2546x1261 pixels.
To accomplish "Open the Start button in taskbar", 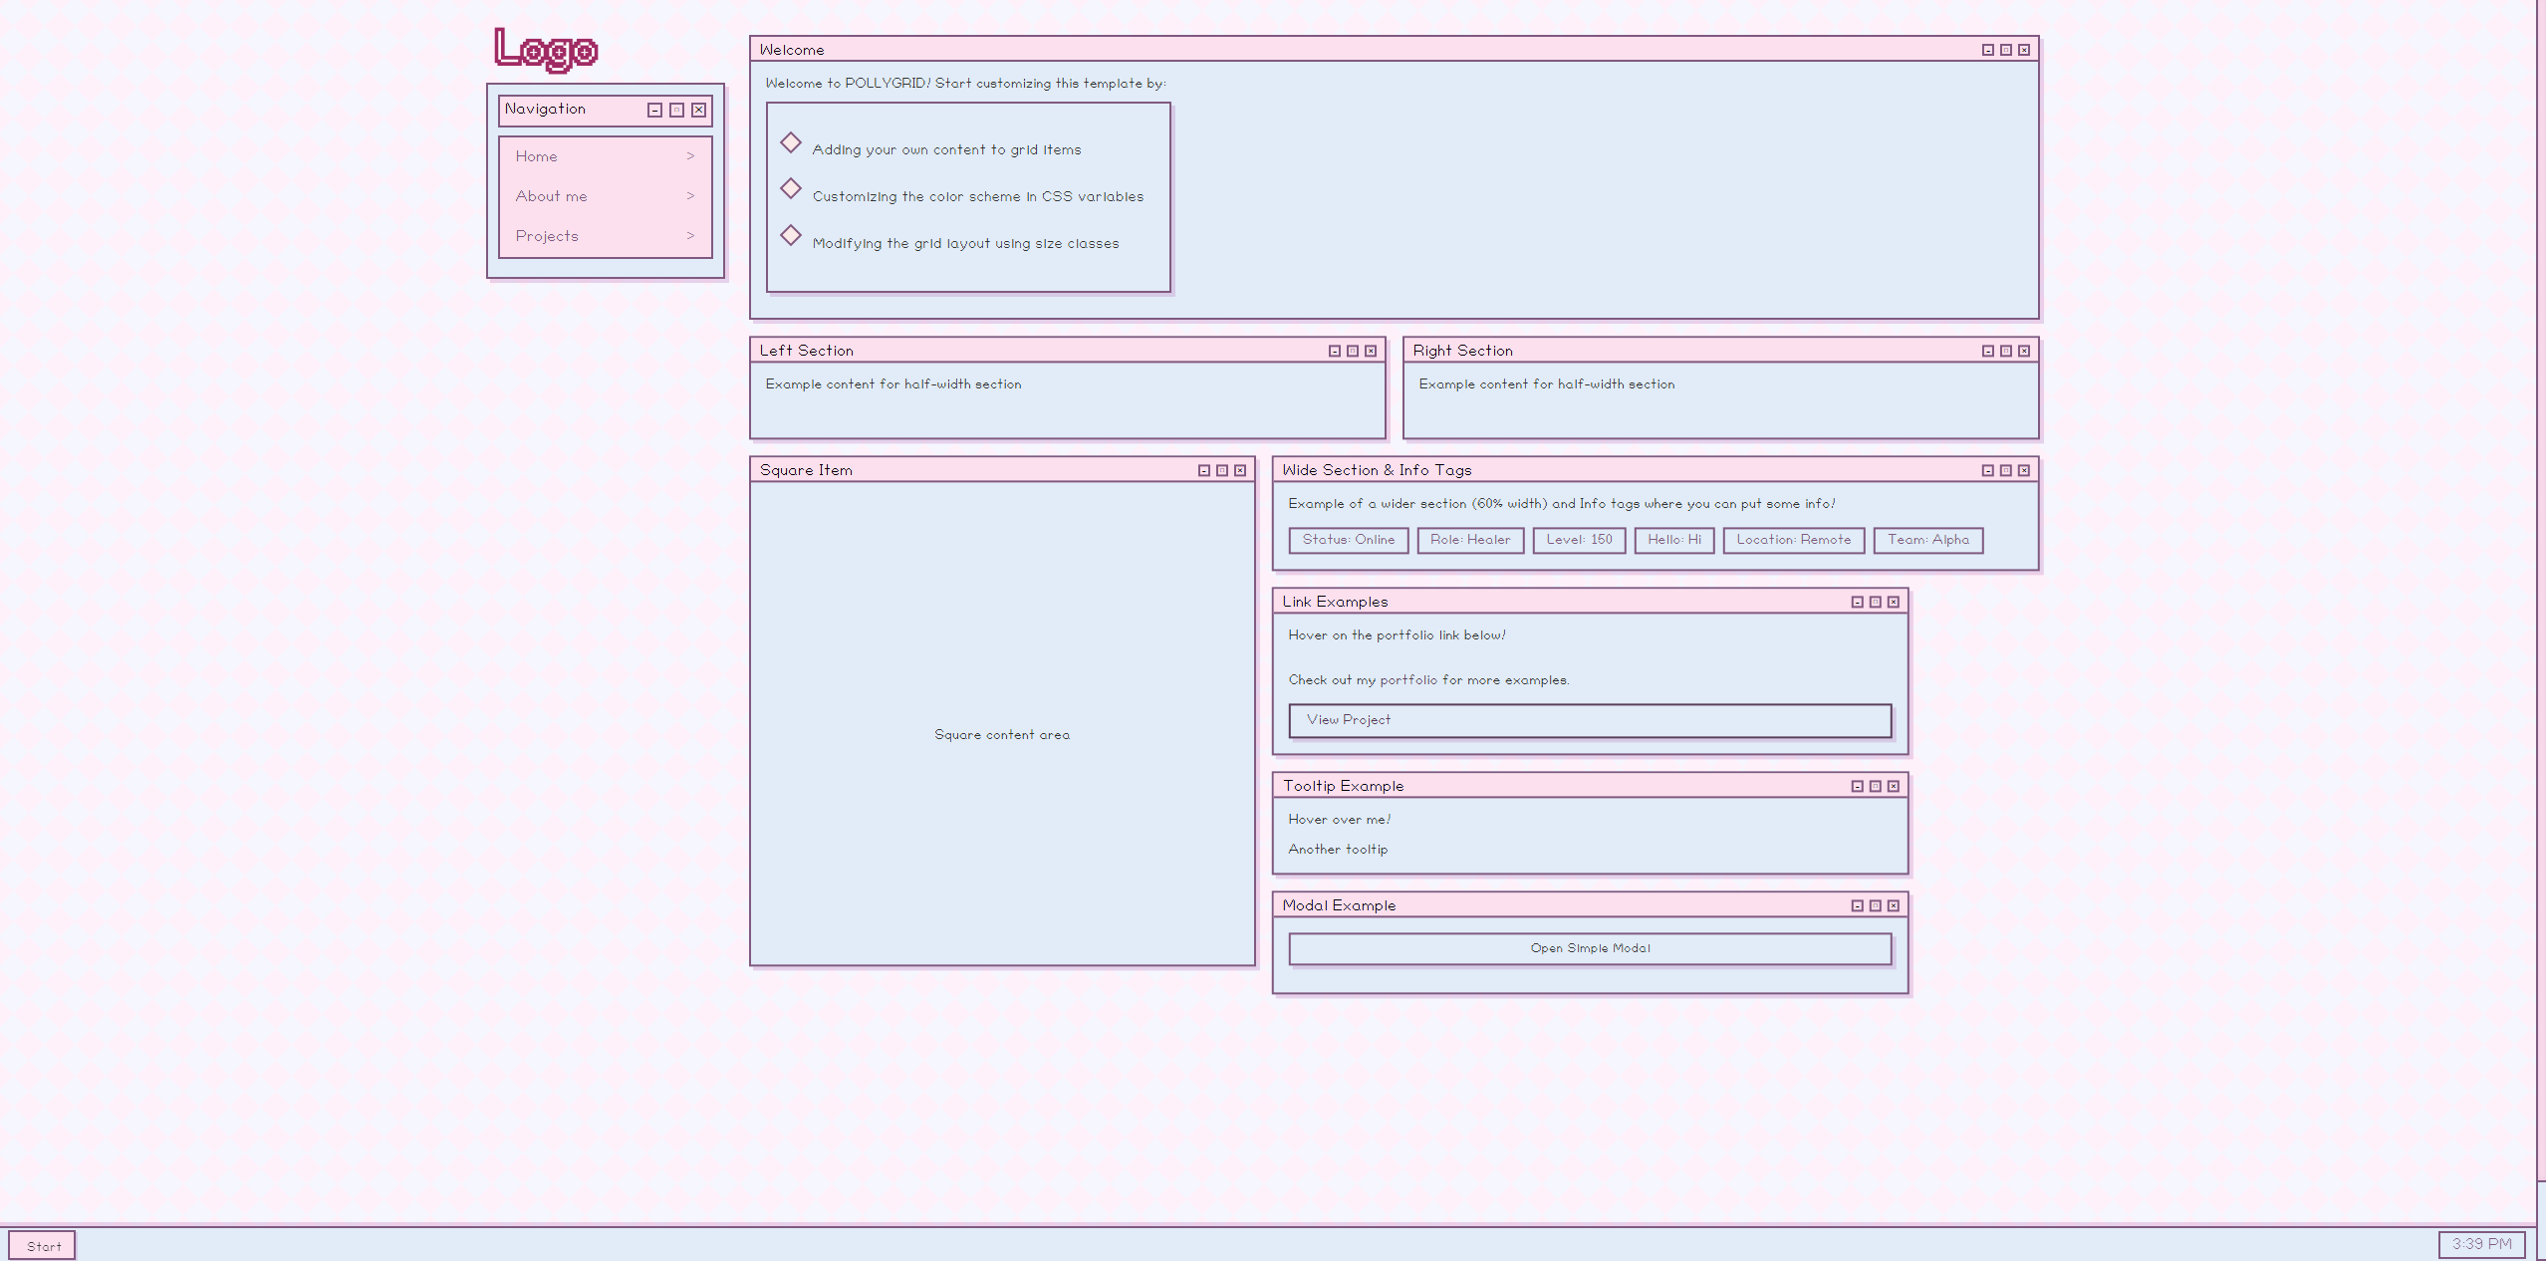I will (x=43, y=1245).
